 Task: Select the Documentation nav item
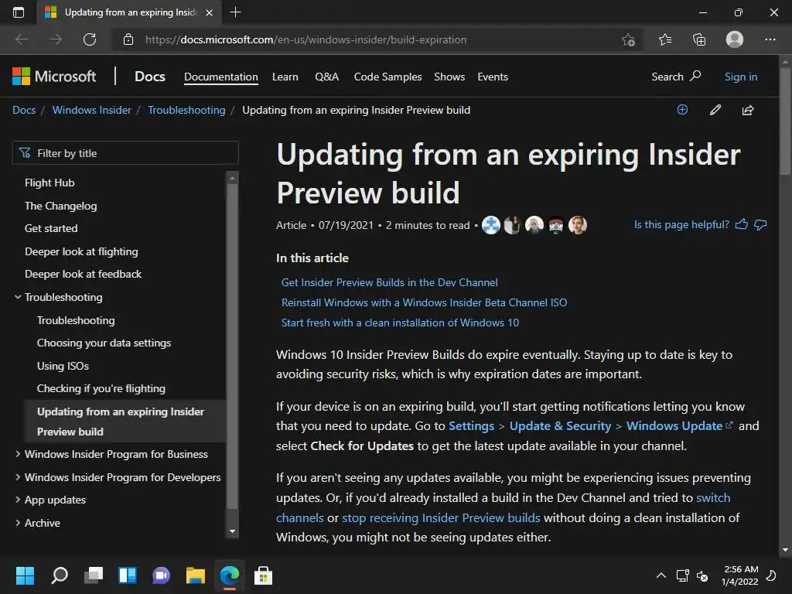[x=220, y=77]
